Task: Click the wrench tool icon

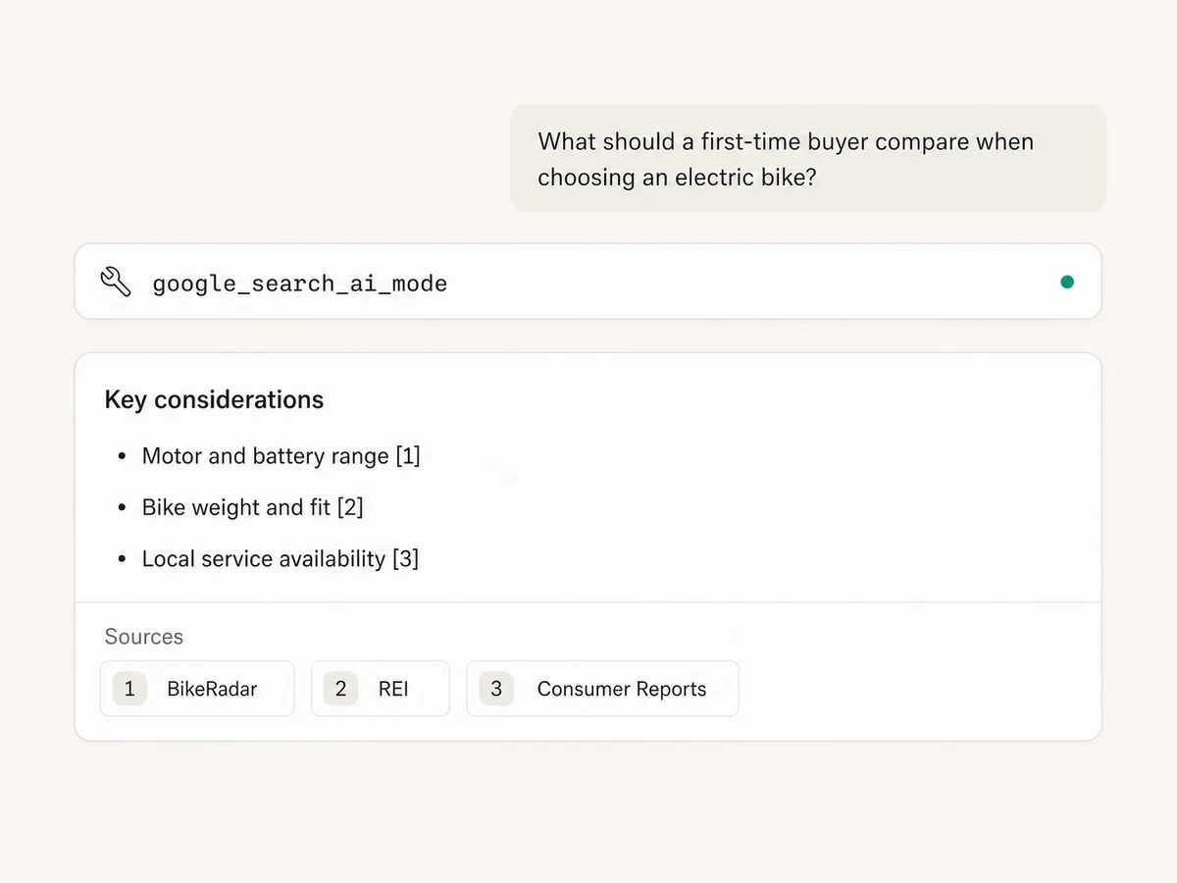Action: click(116, 283)
